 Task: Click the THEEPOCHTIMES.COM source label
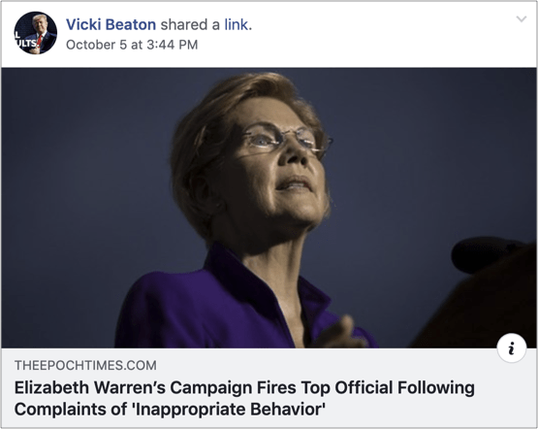(x=85, y=365)
